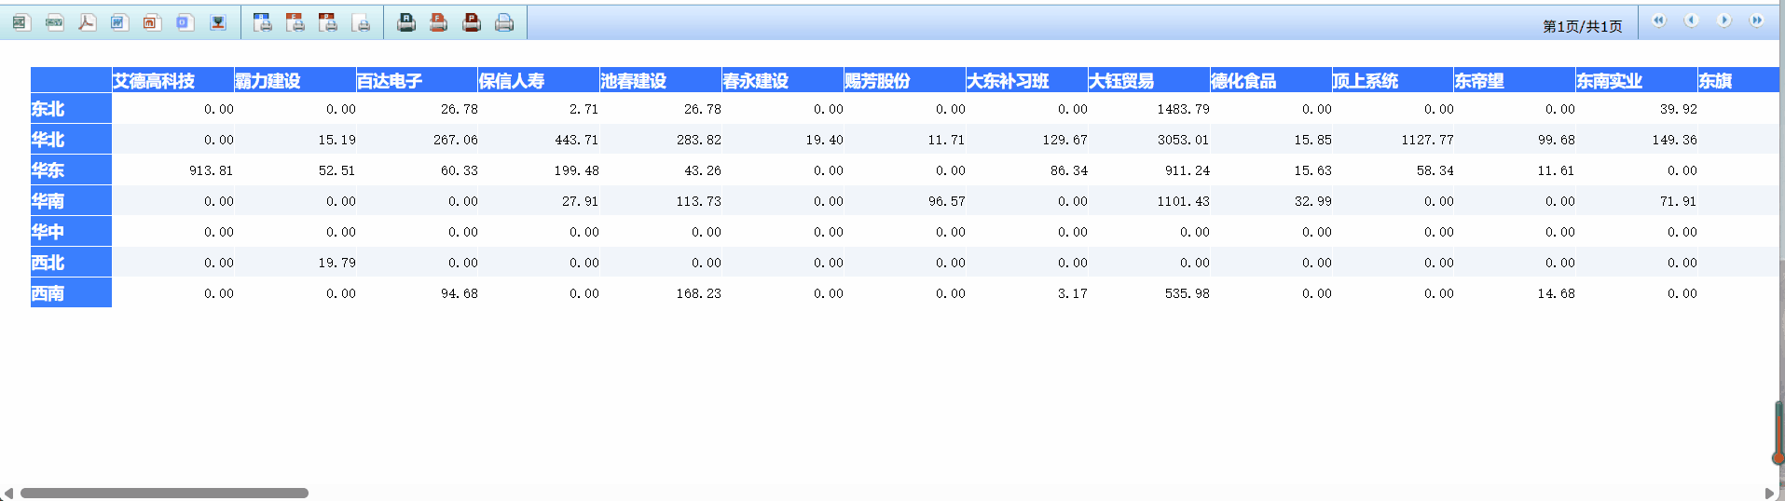Select the '德化食品' column header
The width and height of the screenshot is (1785, 501).
pyautogui.click(x=1271, y=80)
